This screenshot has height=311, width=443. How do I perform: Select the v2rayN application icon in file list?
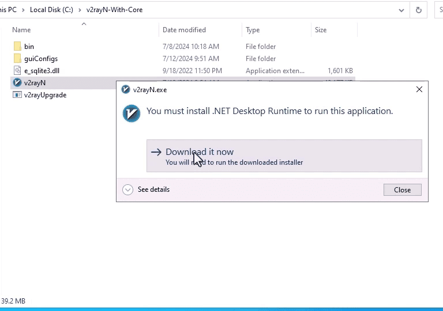[17, 82]
